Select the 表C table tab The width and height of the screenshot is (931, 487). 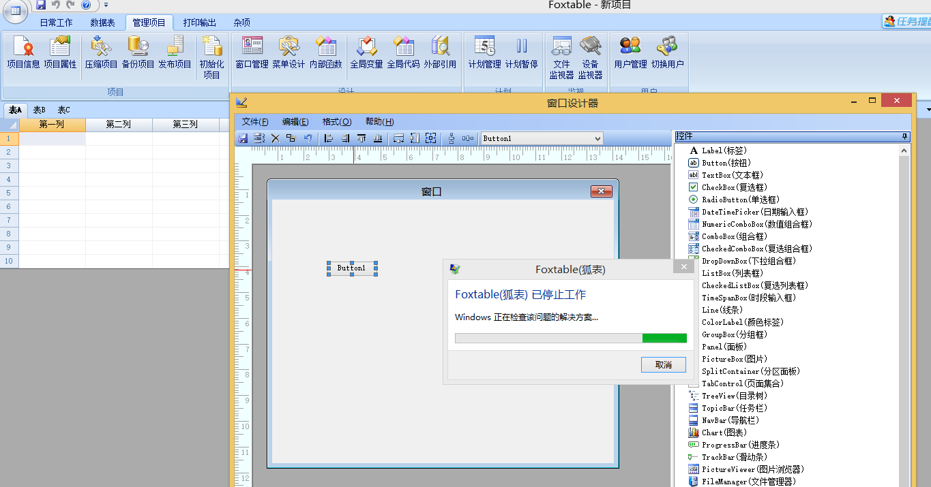pyautogui.click(x=63, y=110)
